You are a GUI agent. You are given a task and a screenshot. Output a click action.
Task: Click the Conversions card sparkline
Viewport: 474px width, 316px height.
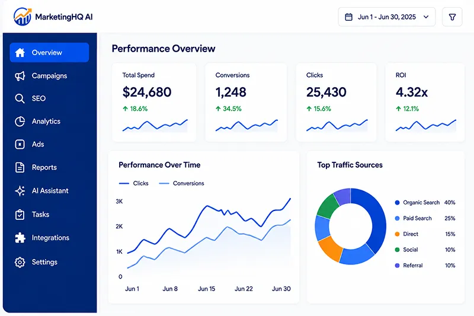(246, 126)
